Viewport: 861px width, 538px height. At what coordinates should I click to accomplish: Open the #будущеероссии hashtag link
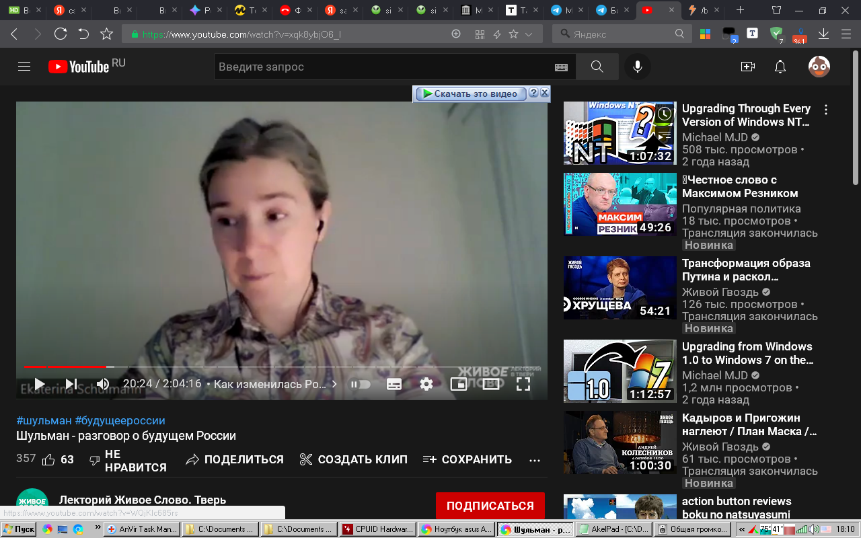(x=120, y=420)
